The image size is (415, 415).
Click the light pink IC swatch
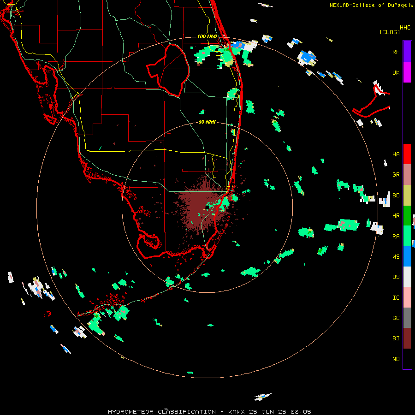click(x=407, y=297)
